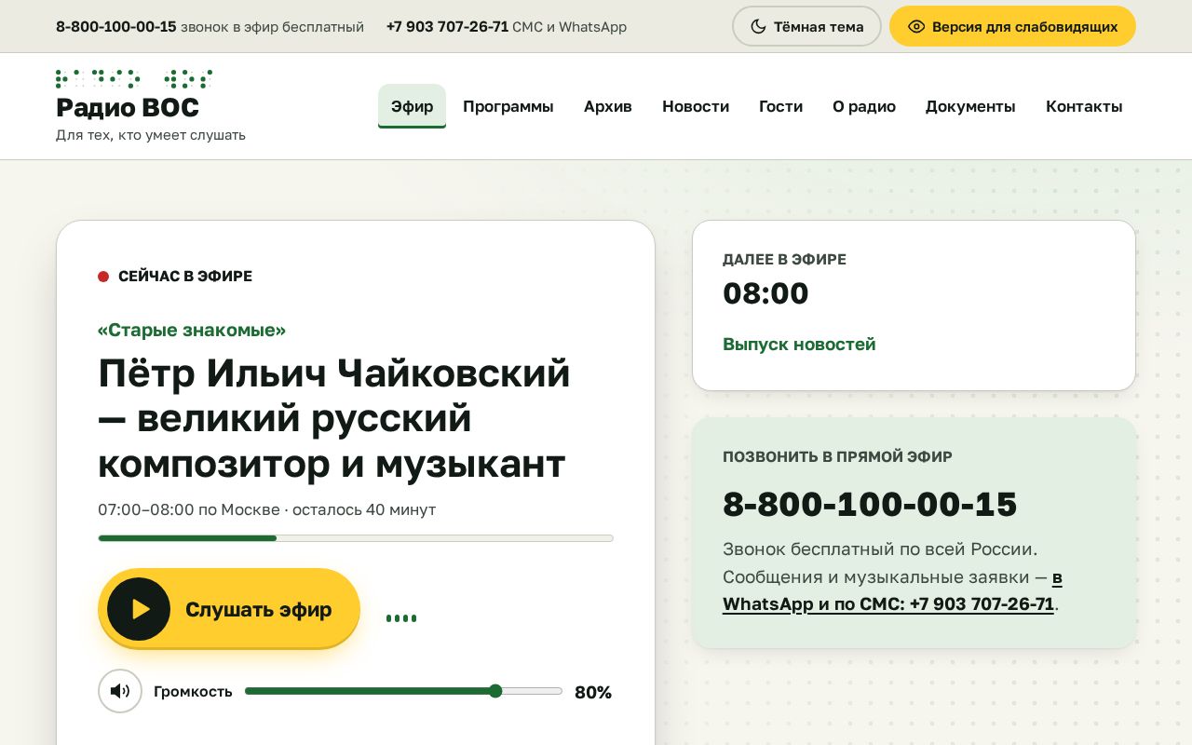Click the ПОЗВОНИТЬ В ПРЯМОЙ ЭФИР heading
The image size is (1192, 745).
(x=837, y=457)
